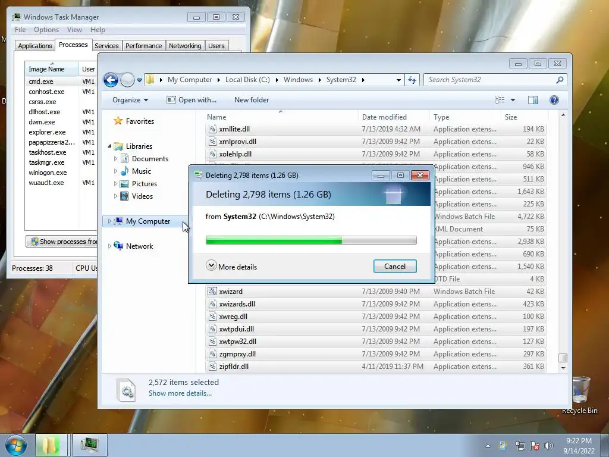This screenshot has height=457, width=609.
Task: Select Network icon in navigation pane
Action: pyautogui.click(x=118, y=246)
